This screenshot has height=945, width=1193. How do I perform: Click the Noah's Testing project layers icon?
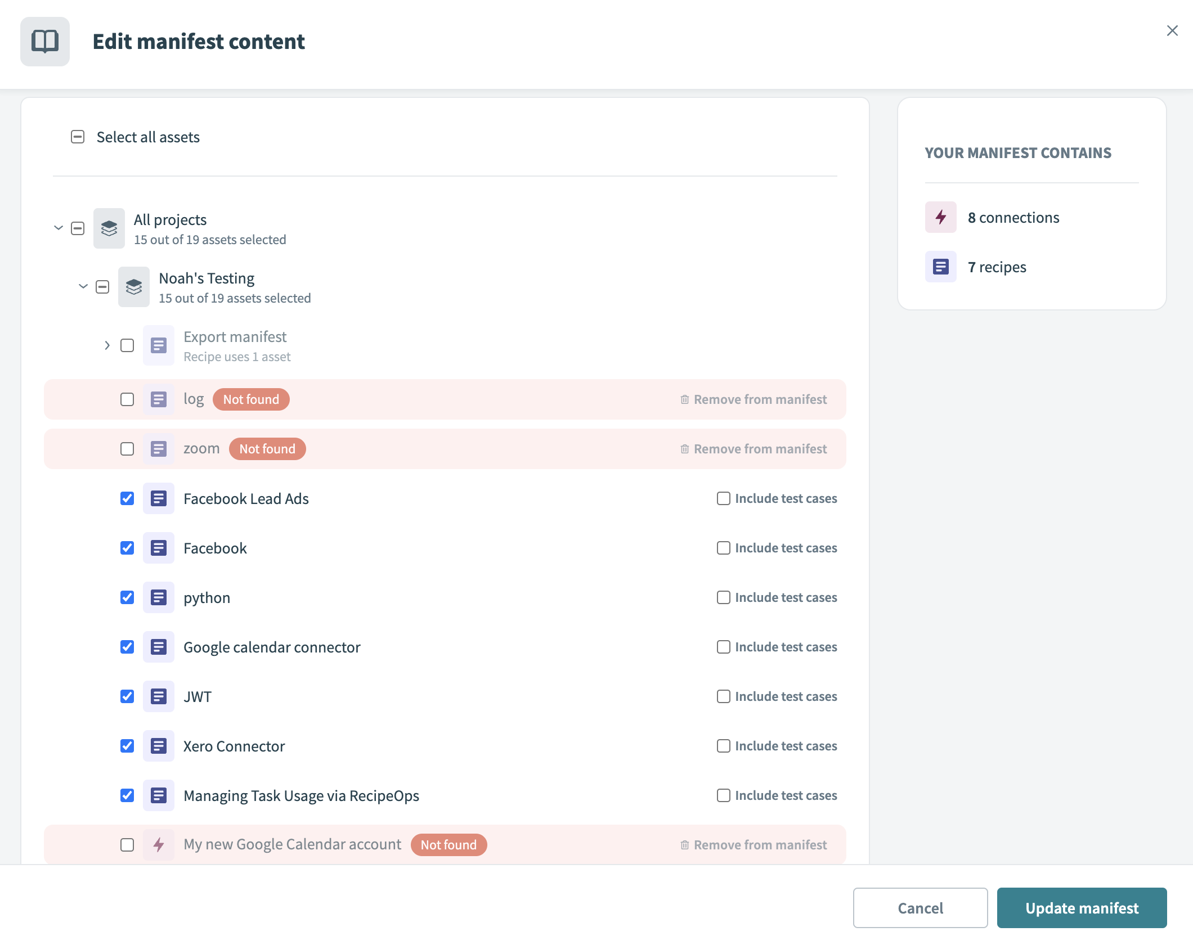pyautogui.click(x=133, y=287)
